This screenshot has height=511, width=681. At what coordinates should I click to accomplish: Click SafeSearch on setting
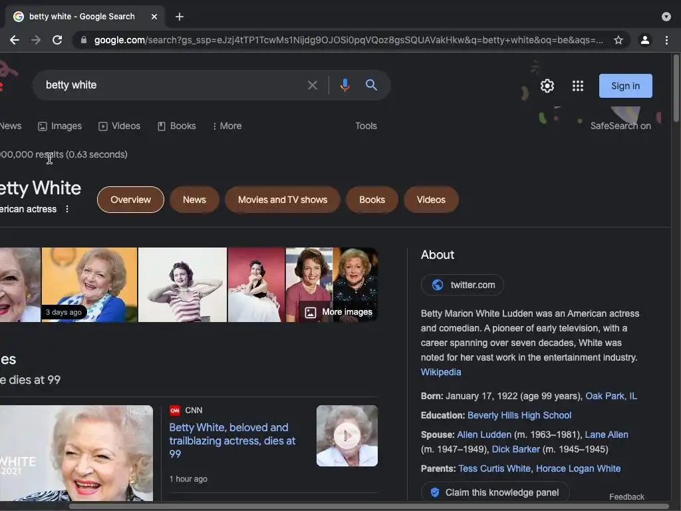pos(620,126)
